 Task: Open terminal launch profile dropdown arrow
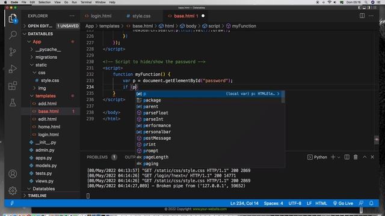[x=339, y=157]
